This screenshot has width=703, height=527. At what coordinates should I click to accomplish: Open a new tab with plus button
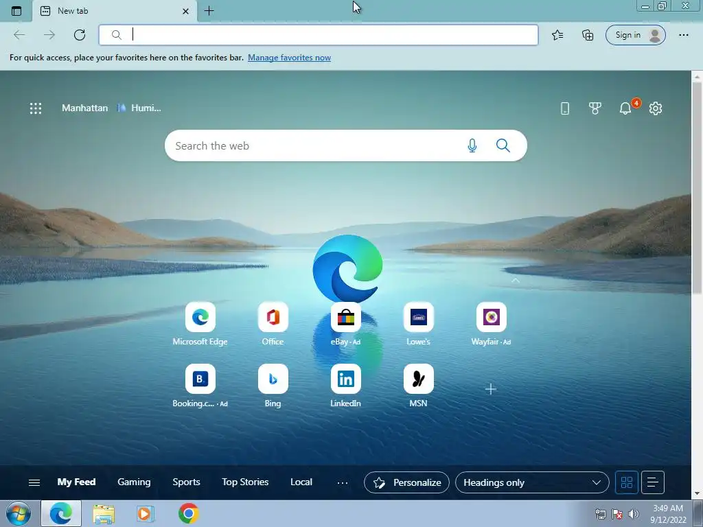209,11
